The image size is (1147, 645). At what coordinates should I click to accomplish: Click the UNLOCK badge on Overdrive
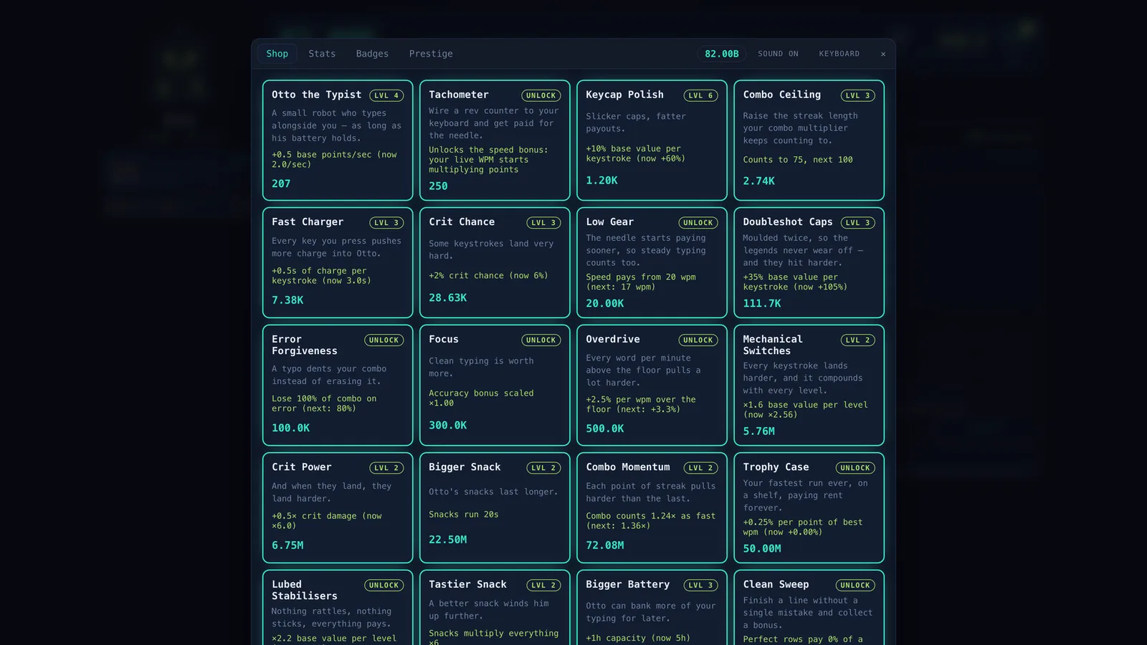click(x=698, y=340)
